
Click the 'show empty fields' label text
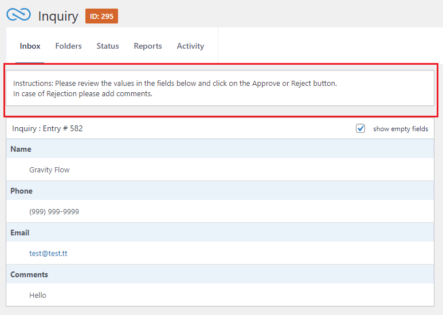pos(400,129)
